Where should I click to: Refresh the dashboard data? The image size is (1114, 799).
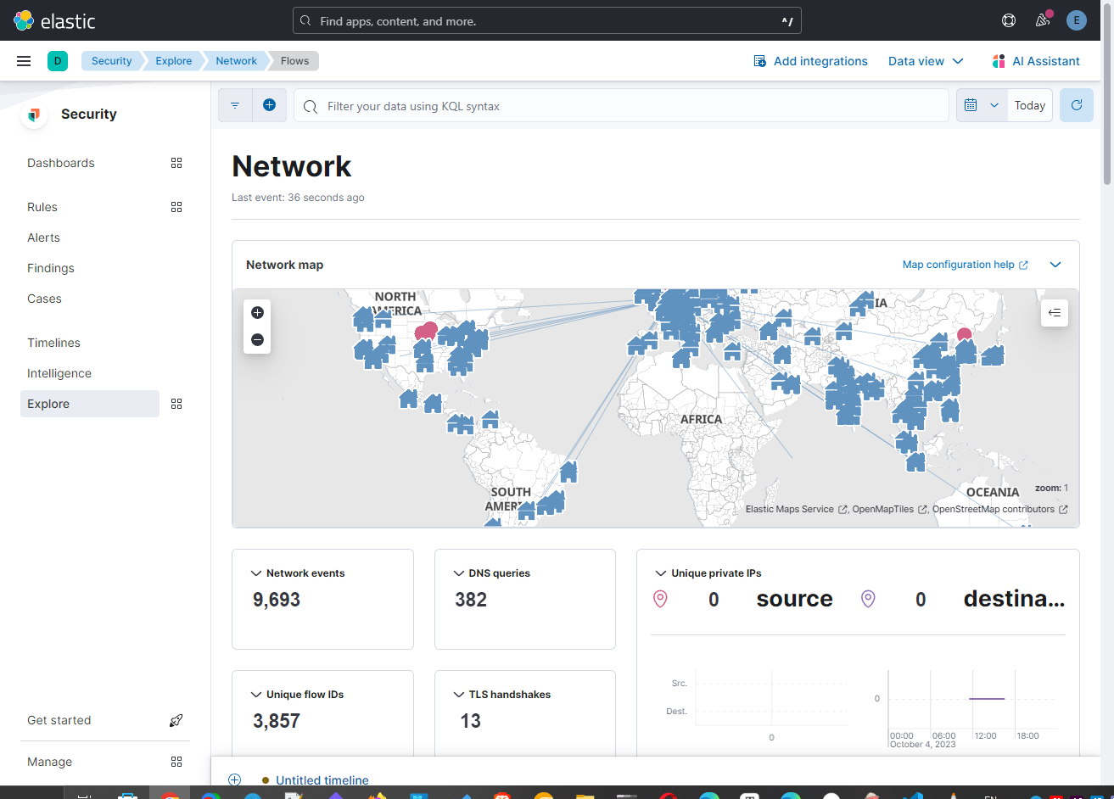pos(1076,104)
